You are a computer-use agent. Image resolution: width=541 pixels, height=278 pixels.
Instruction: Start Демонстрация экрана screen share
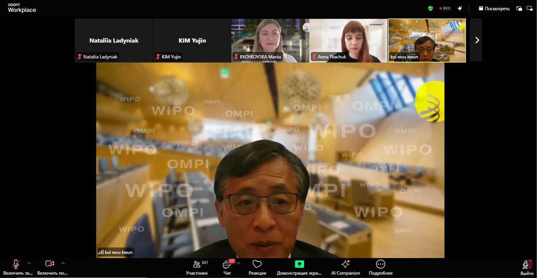pyautogui.click(x=299, y=267)
